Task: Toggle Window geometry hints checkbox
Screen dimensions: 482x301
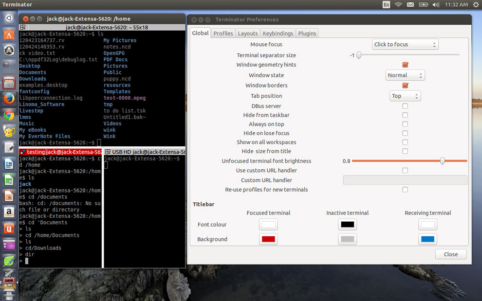Action: click(x=405, y=65)
